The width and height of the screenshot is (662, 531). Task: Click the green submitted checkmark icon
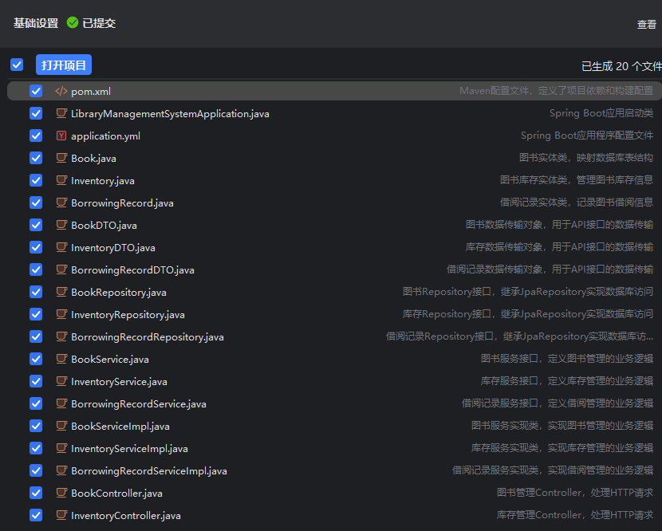[73, 23]
